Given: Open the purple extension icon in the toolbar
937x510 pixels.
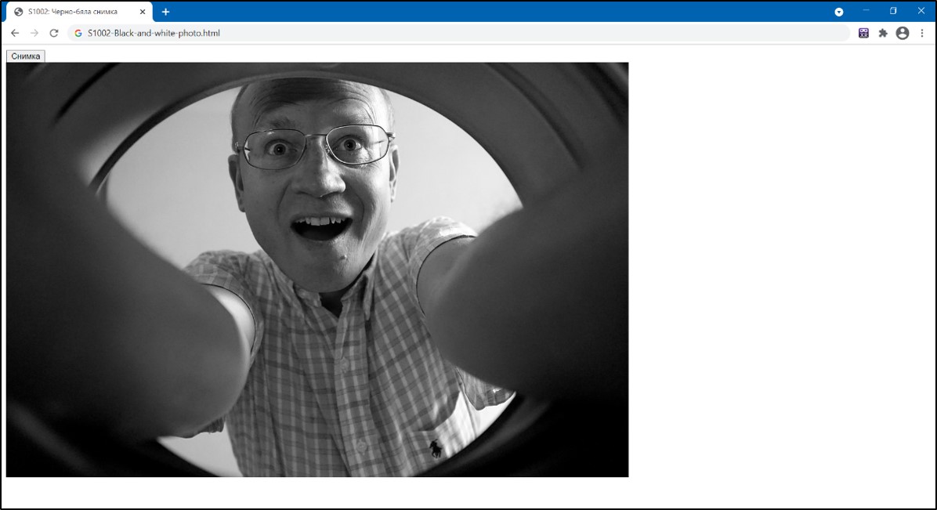Looking at the screenshot, I should tap(863, 33).
